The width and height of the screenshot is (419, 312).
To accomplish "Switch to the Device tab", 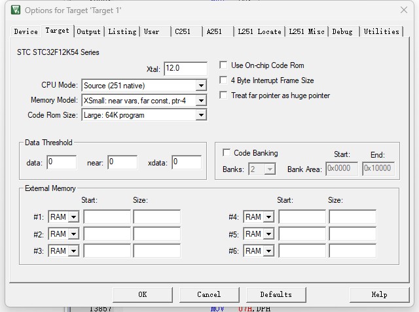I will [26, 31].
